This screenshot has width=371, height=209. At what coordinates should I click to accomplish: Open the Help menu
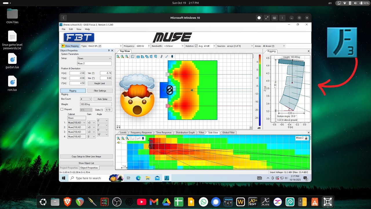click(x=87, y=29)
